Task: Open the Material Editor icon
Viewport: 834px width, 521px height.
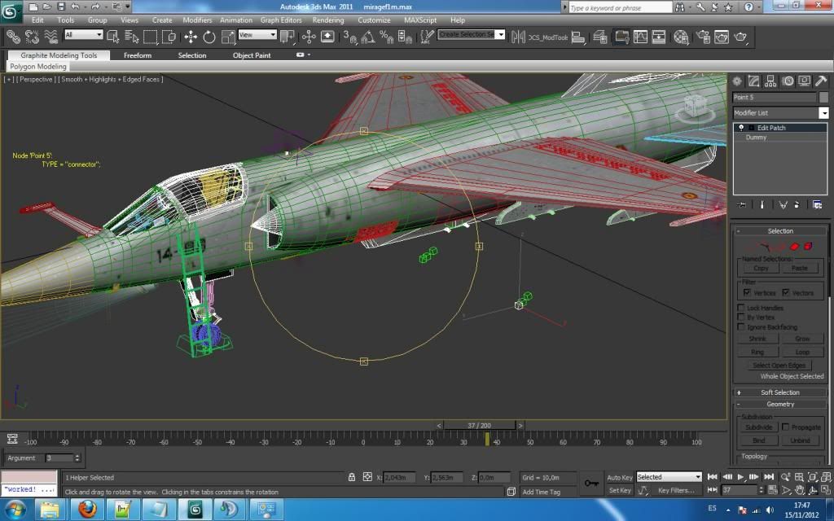Action: coord(681,37)
